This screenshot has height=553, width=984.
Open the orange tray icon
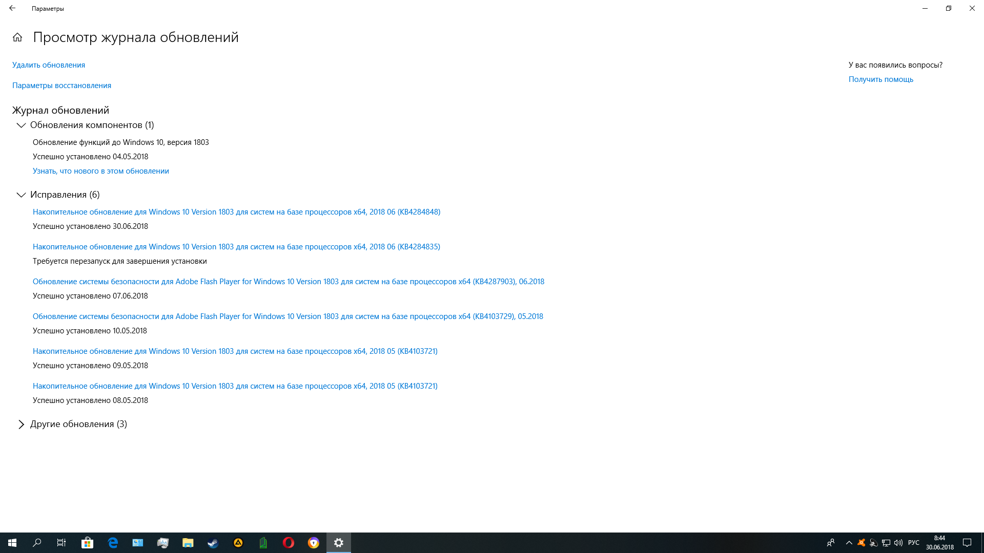tap(862, 543)
